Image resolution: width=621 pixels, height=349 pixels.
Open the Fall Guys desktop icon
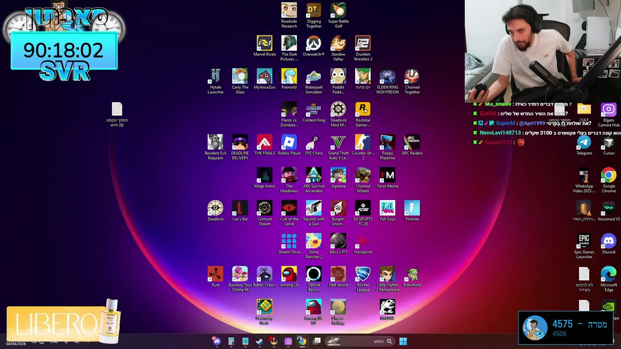coord(387,211)
